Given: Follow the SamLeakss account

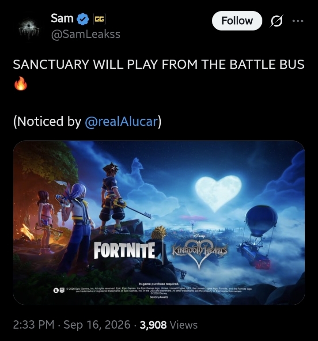Looking at the screenshot, I should click(237, 21).
